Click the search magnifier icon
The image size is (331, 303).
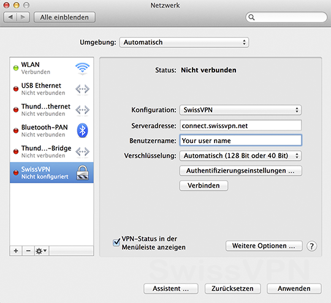click(251, 17)
